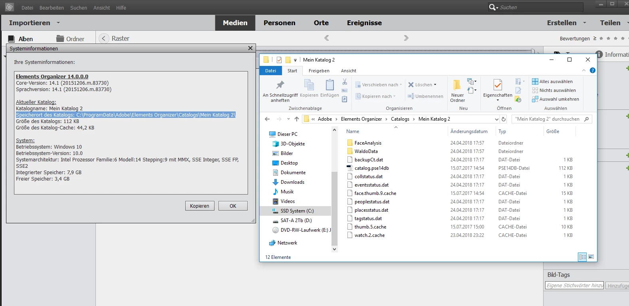Open the Erstellen dropdown
629x306 pixels.
click(x=585, y=23)
